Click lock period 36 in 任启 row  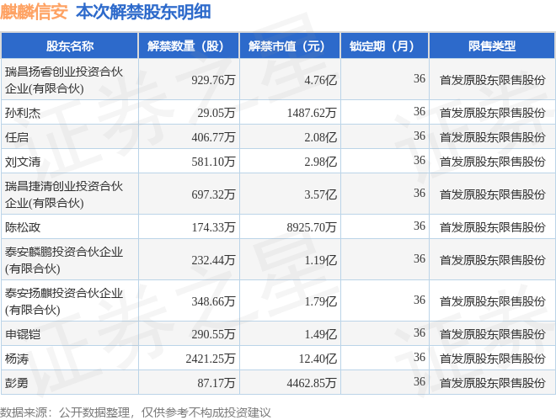tap(420, 136)
